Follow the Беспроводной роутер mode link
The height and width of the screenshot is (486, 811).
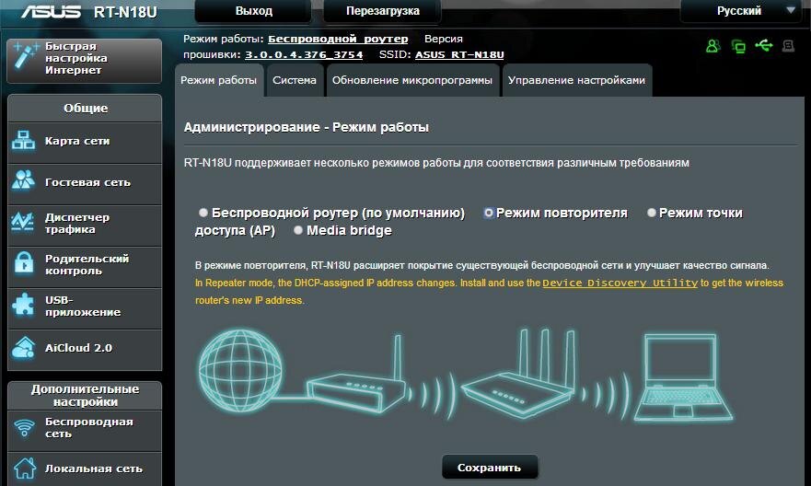click(338, 40)
